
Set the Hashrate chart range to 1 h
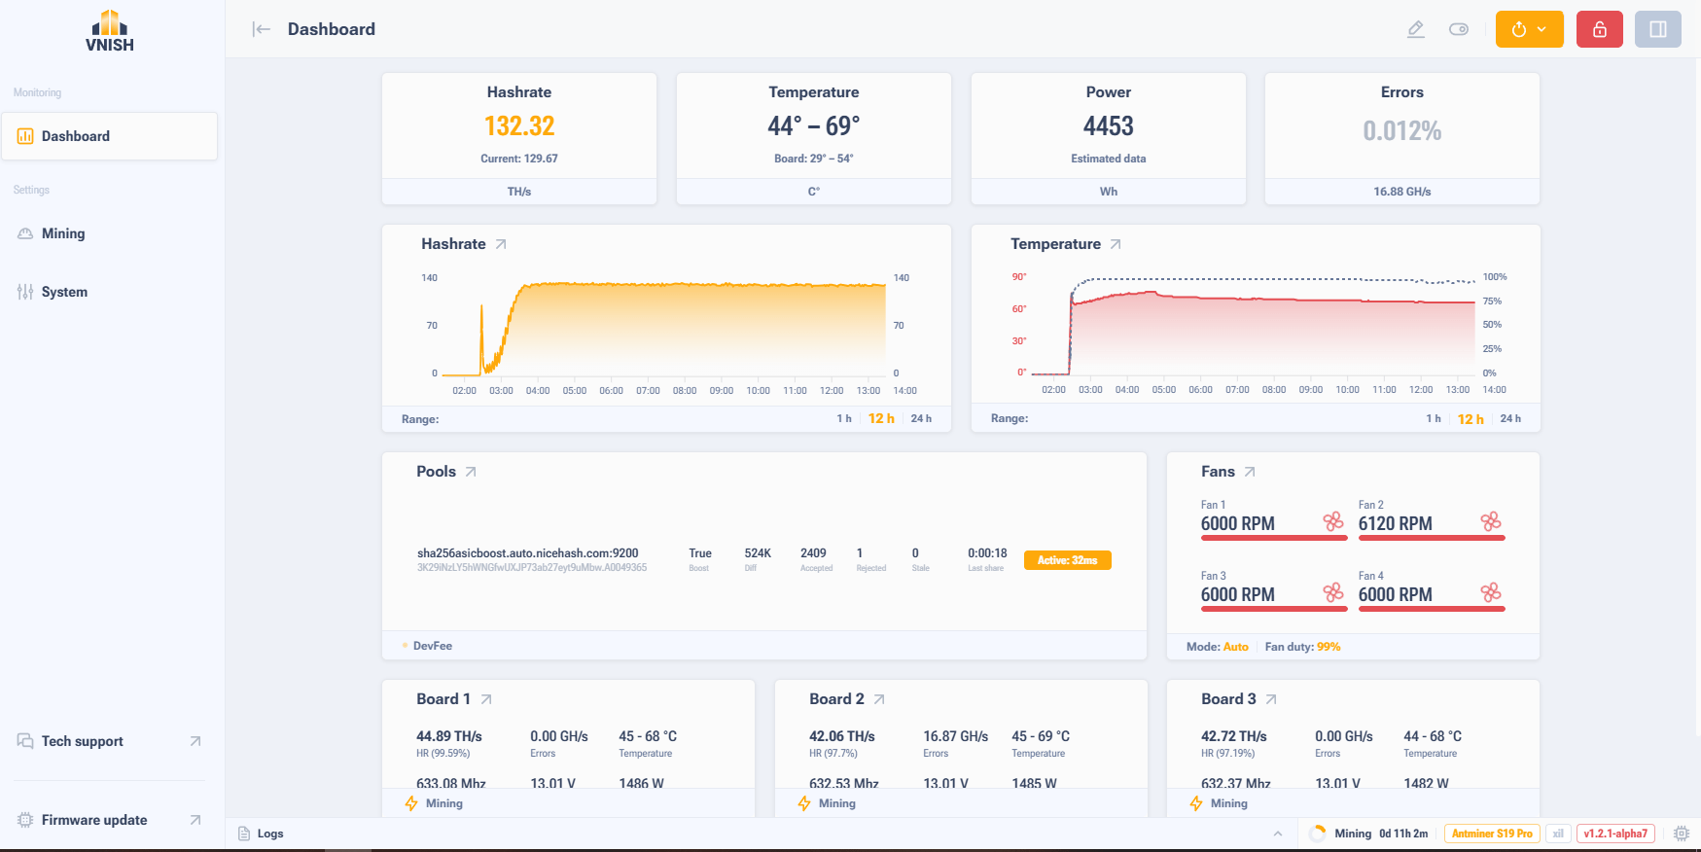click(x=844, y=418)
